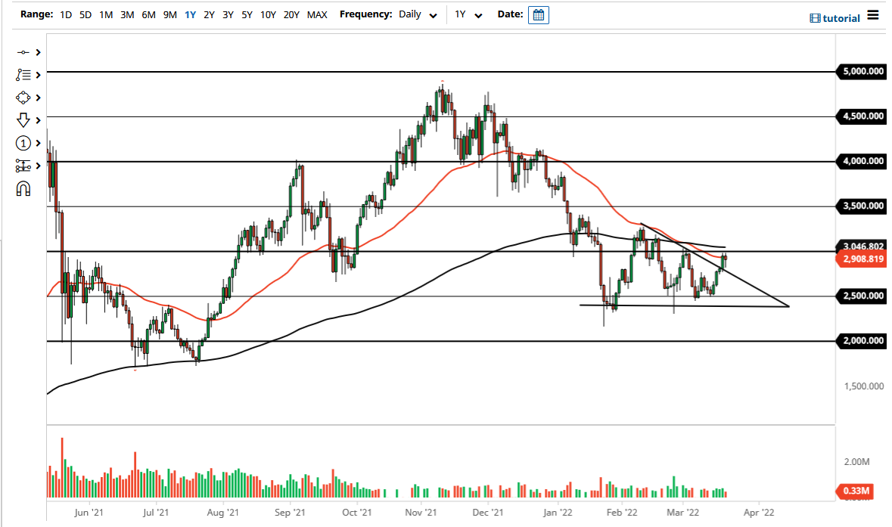
Task: Click the 5,000.000 price level label
Action: click(x=861, y=72)
